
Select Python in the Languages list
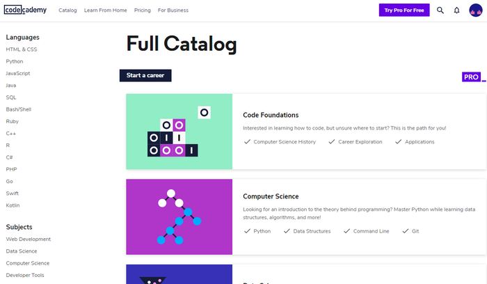coord(15,61)
